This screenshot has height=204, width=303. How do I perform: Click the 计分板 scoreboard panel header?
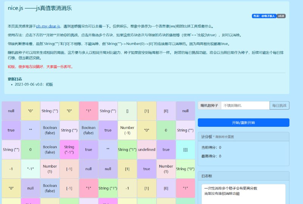(x=243, y=137)
